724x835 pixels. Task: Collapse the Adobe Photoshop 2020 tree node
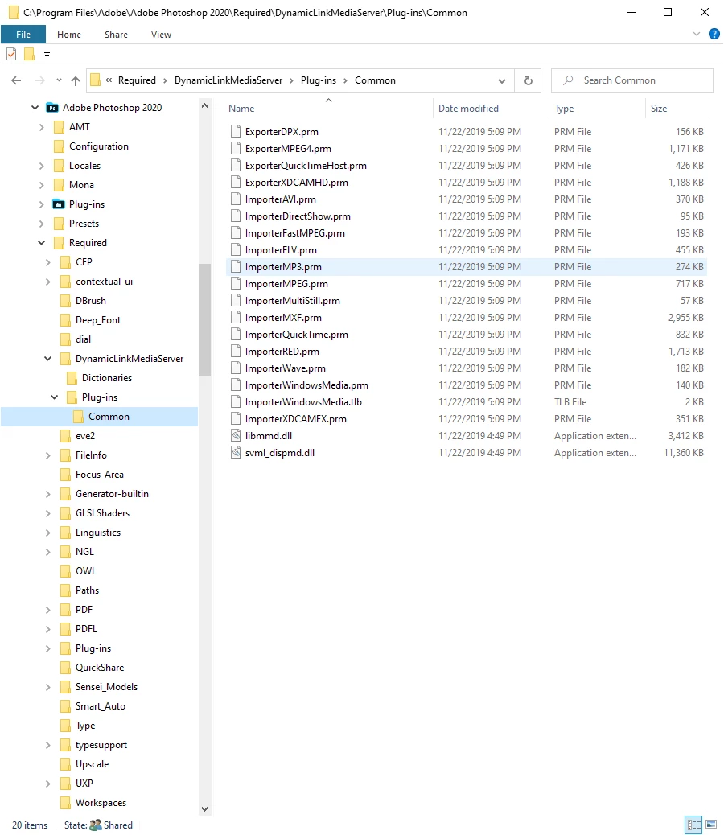coord(35,108)
